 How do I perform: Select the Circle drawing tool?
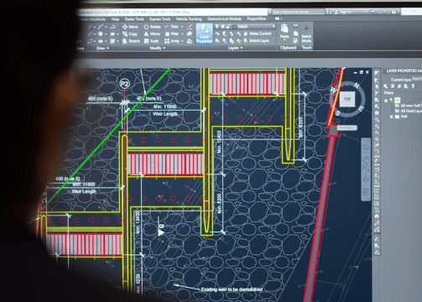(101, 34)
